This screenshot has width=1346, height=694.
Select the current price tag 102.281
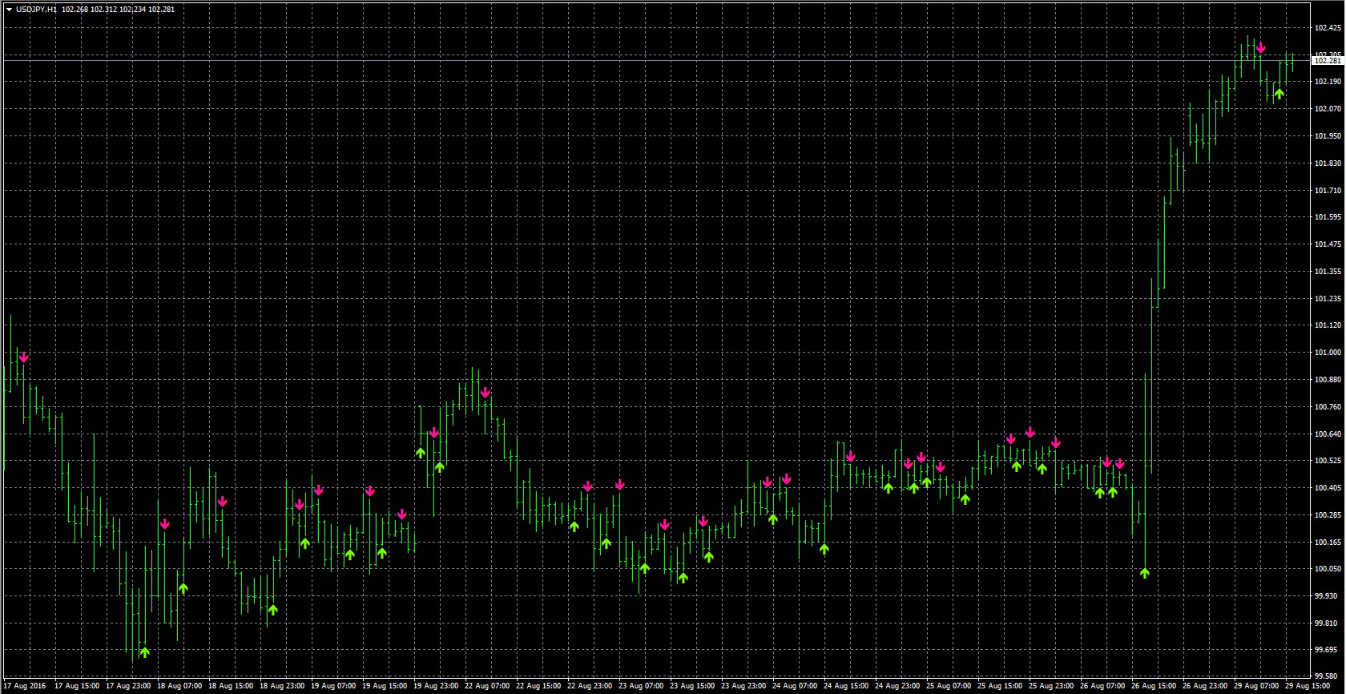click(1327, 60)
